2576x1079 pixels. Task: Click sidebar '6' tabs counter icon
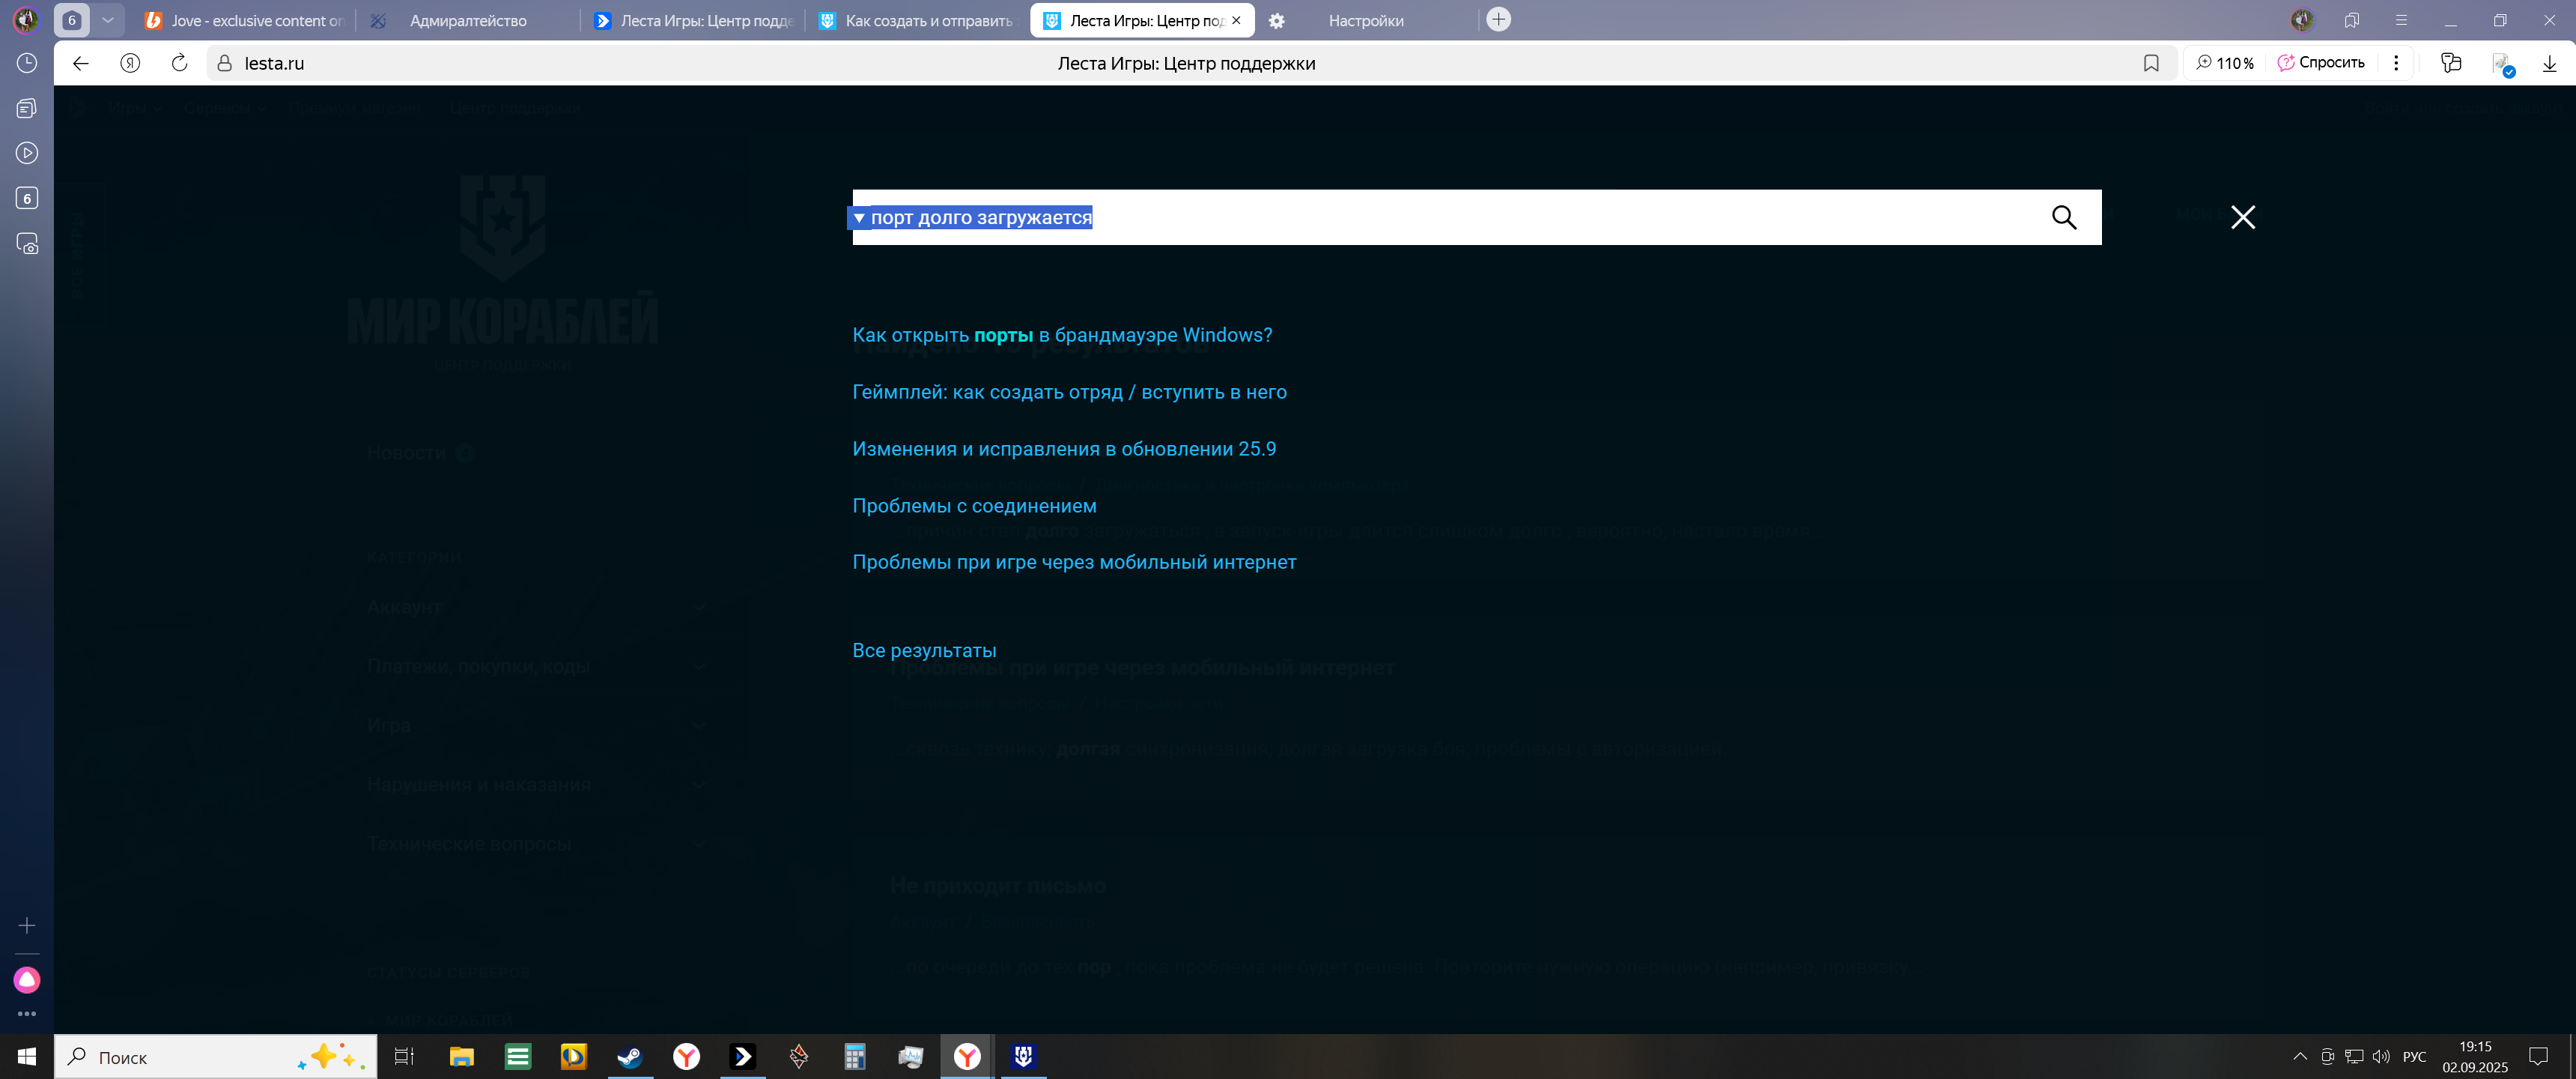[27, 198]
